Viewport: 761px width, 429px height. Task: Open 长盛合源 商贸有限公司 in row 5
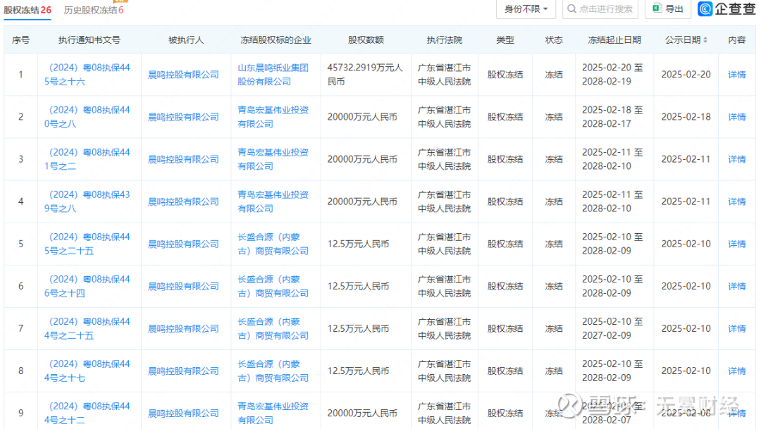273,244
